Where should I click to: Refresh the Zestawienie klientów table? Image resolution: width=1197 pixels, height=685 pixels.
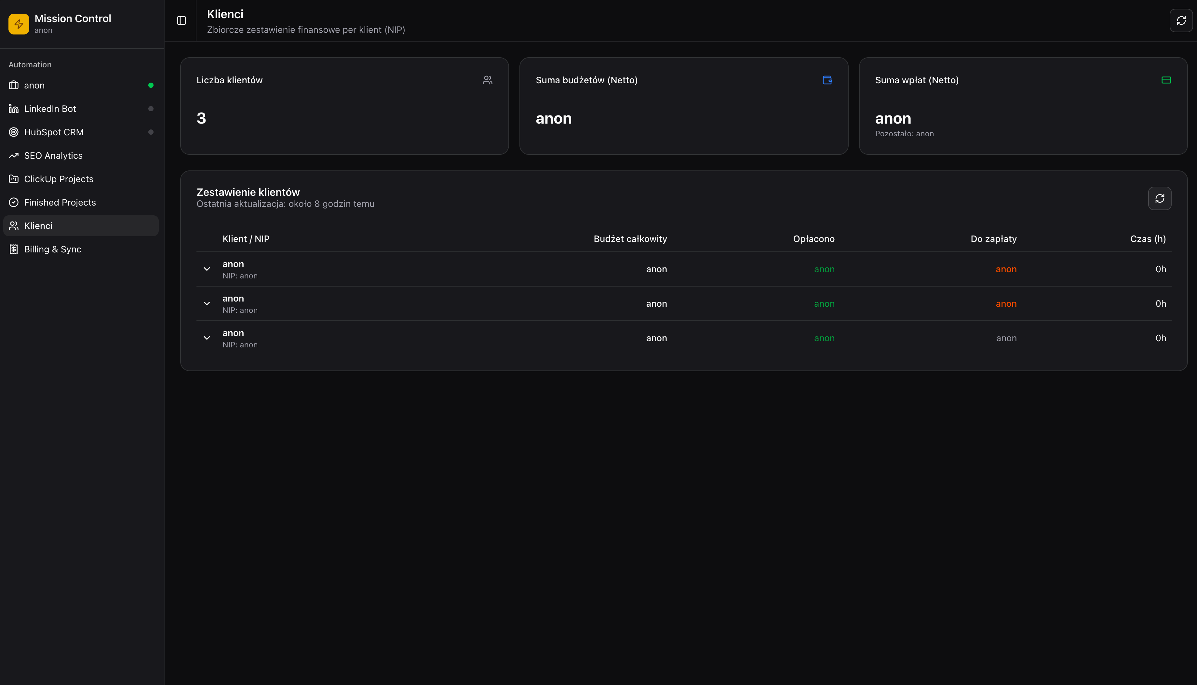tap(1159, 198)
